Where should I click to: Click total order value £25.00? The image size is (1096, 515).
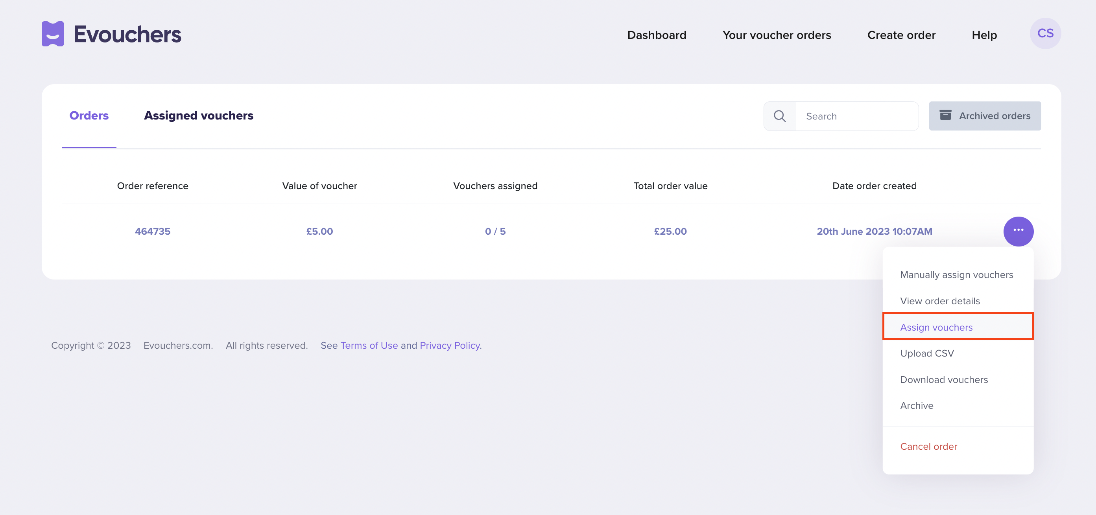point(670,231)
